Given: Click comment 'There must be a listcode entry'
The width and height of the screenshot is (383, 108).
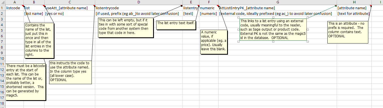Looking at the screenshot, I should 26,82.
